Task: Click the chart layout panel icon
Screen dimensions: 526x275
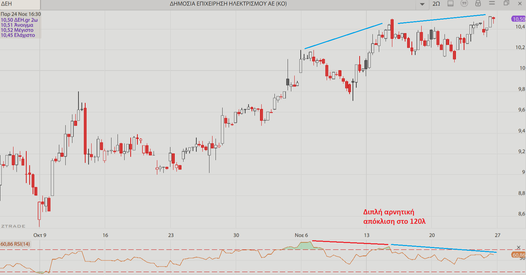Action: [x=450, y=3]
